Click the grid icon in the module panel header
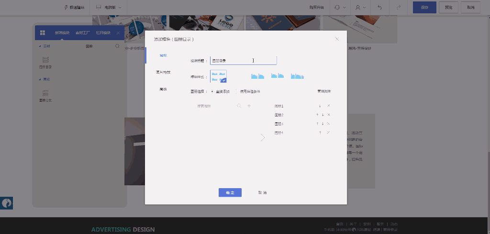Image resolution: width=490 pixels, height=234 pixels. tap(43, 33)
